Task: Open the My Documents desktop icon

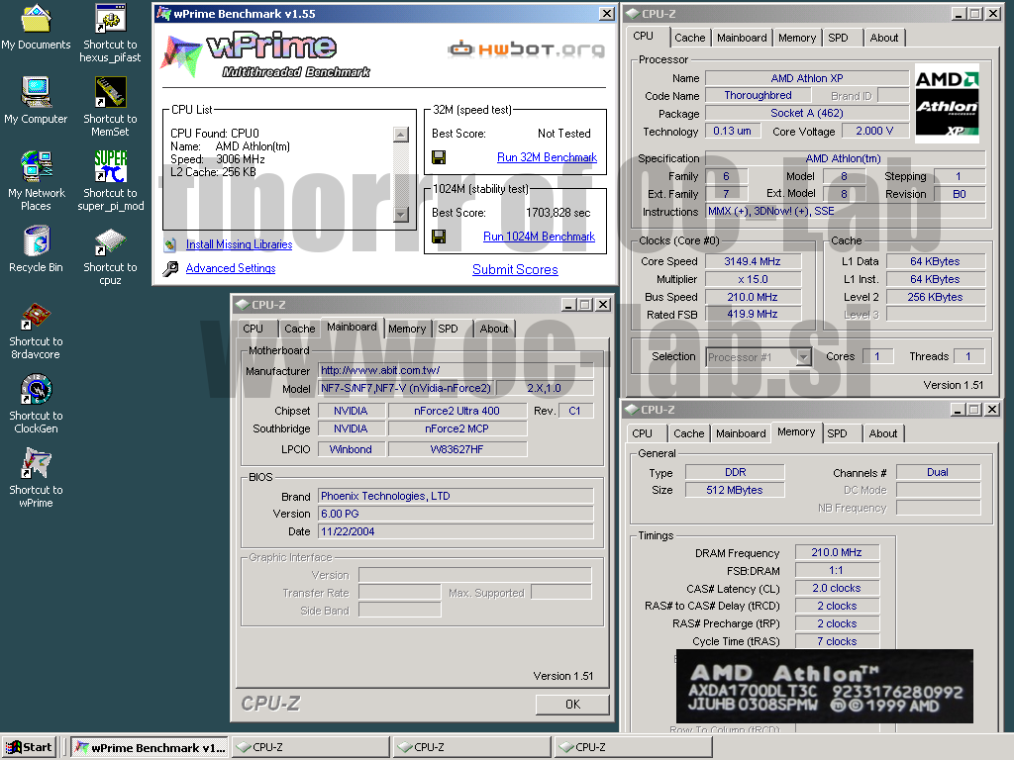Action: 36,18
